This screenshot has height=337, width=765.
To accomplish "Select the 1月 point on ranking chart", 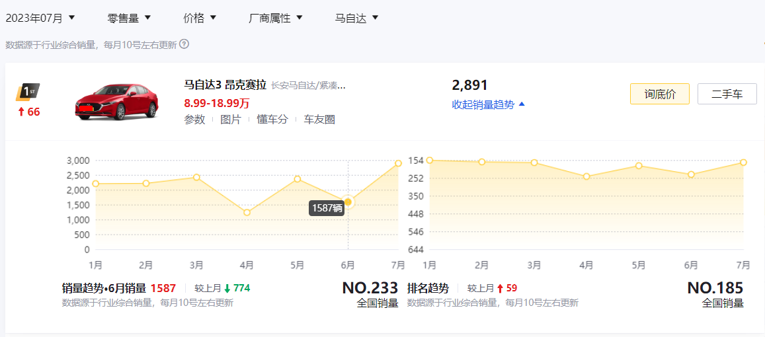I will point(429,160).
